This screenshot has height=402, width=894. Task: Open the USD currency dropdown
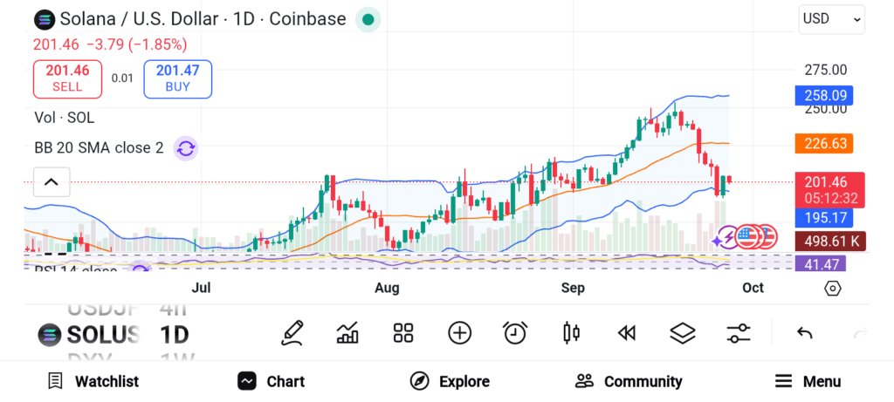pos(831,19)
